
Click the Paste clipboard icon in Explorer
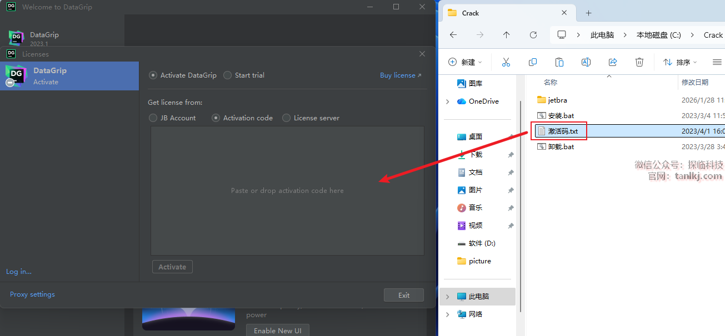tap(559, 62)
